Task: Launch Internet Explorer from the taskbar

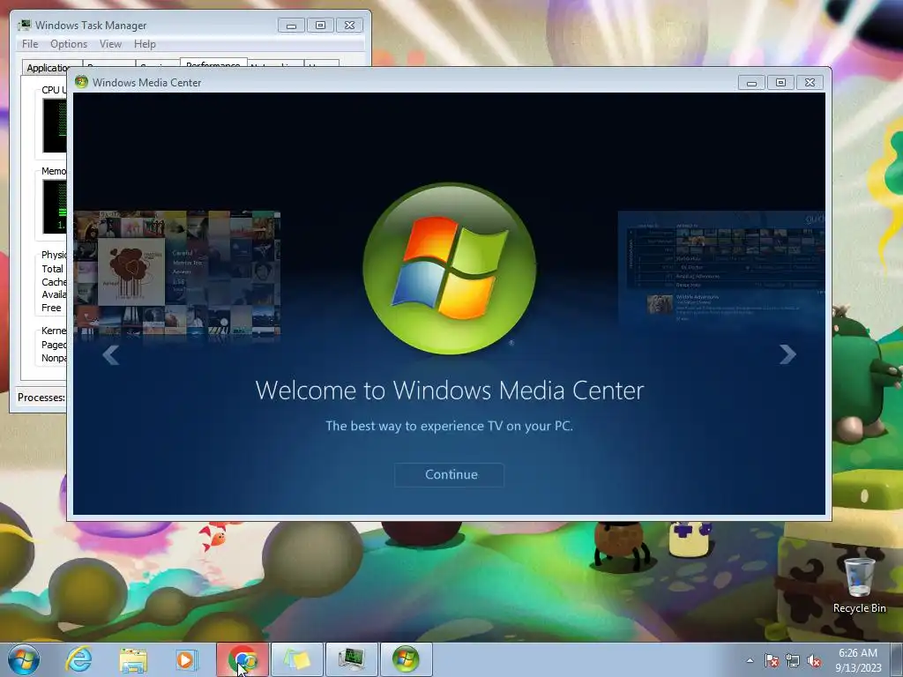Action: pos(78,659)
